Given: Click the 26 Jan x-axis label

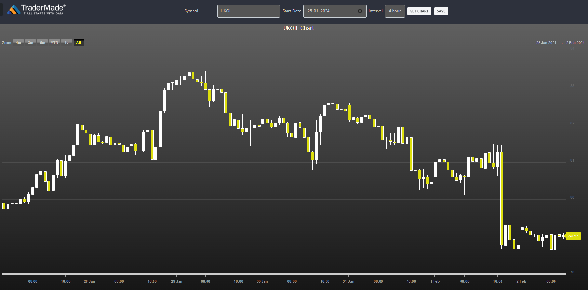Looking at the screenshot, I should pos(89,281).
